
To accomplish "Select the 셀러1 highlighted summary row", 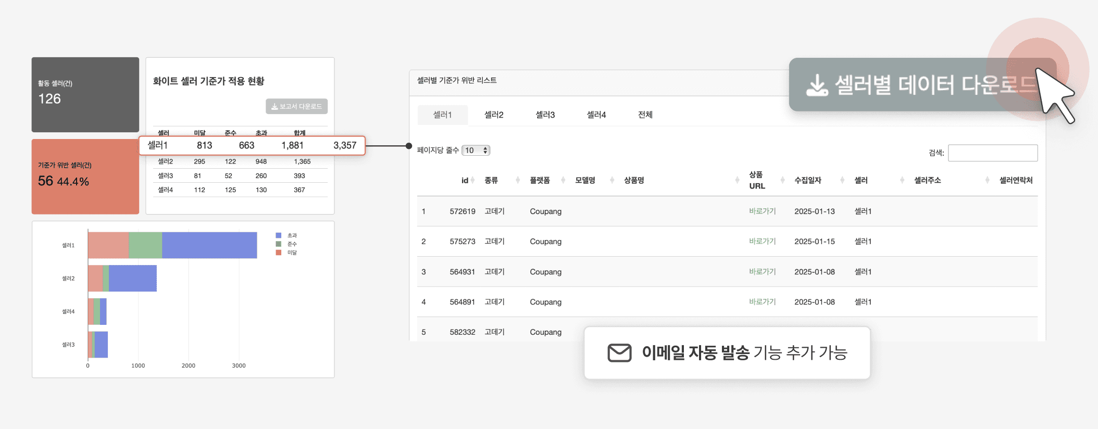I will (x=252, y=145).
